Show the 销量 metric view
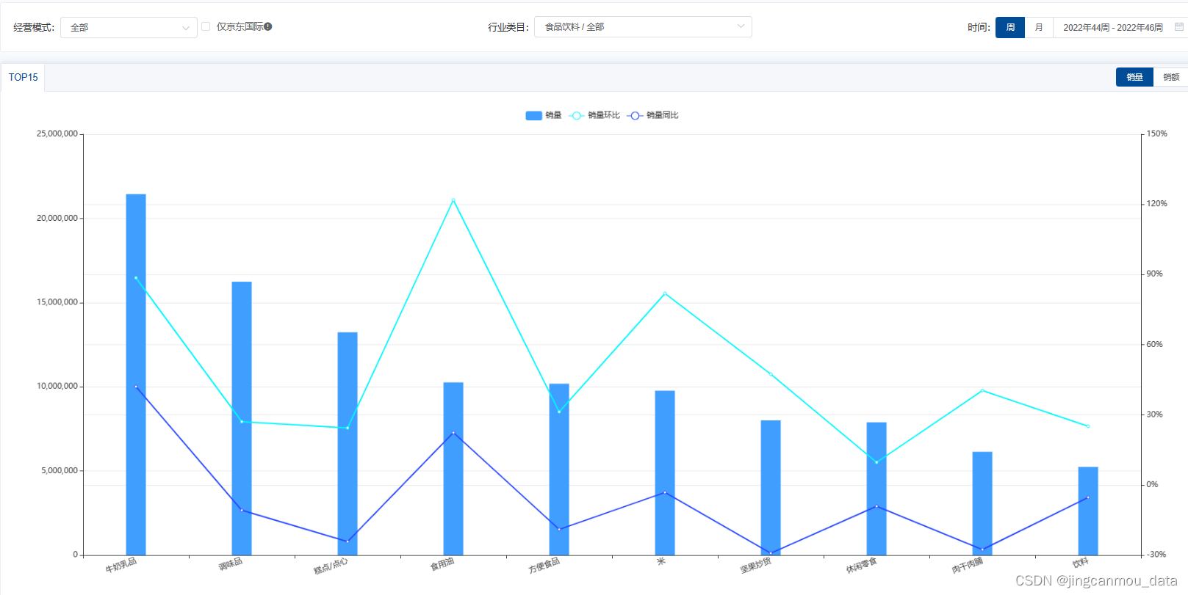Image resolution: width=1188 pixels, height=595 pixels. coord(1134,77)
